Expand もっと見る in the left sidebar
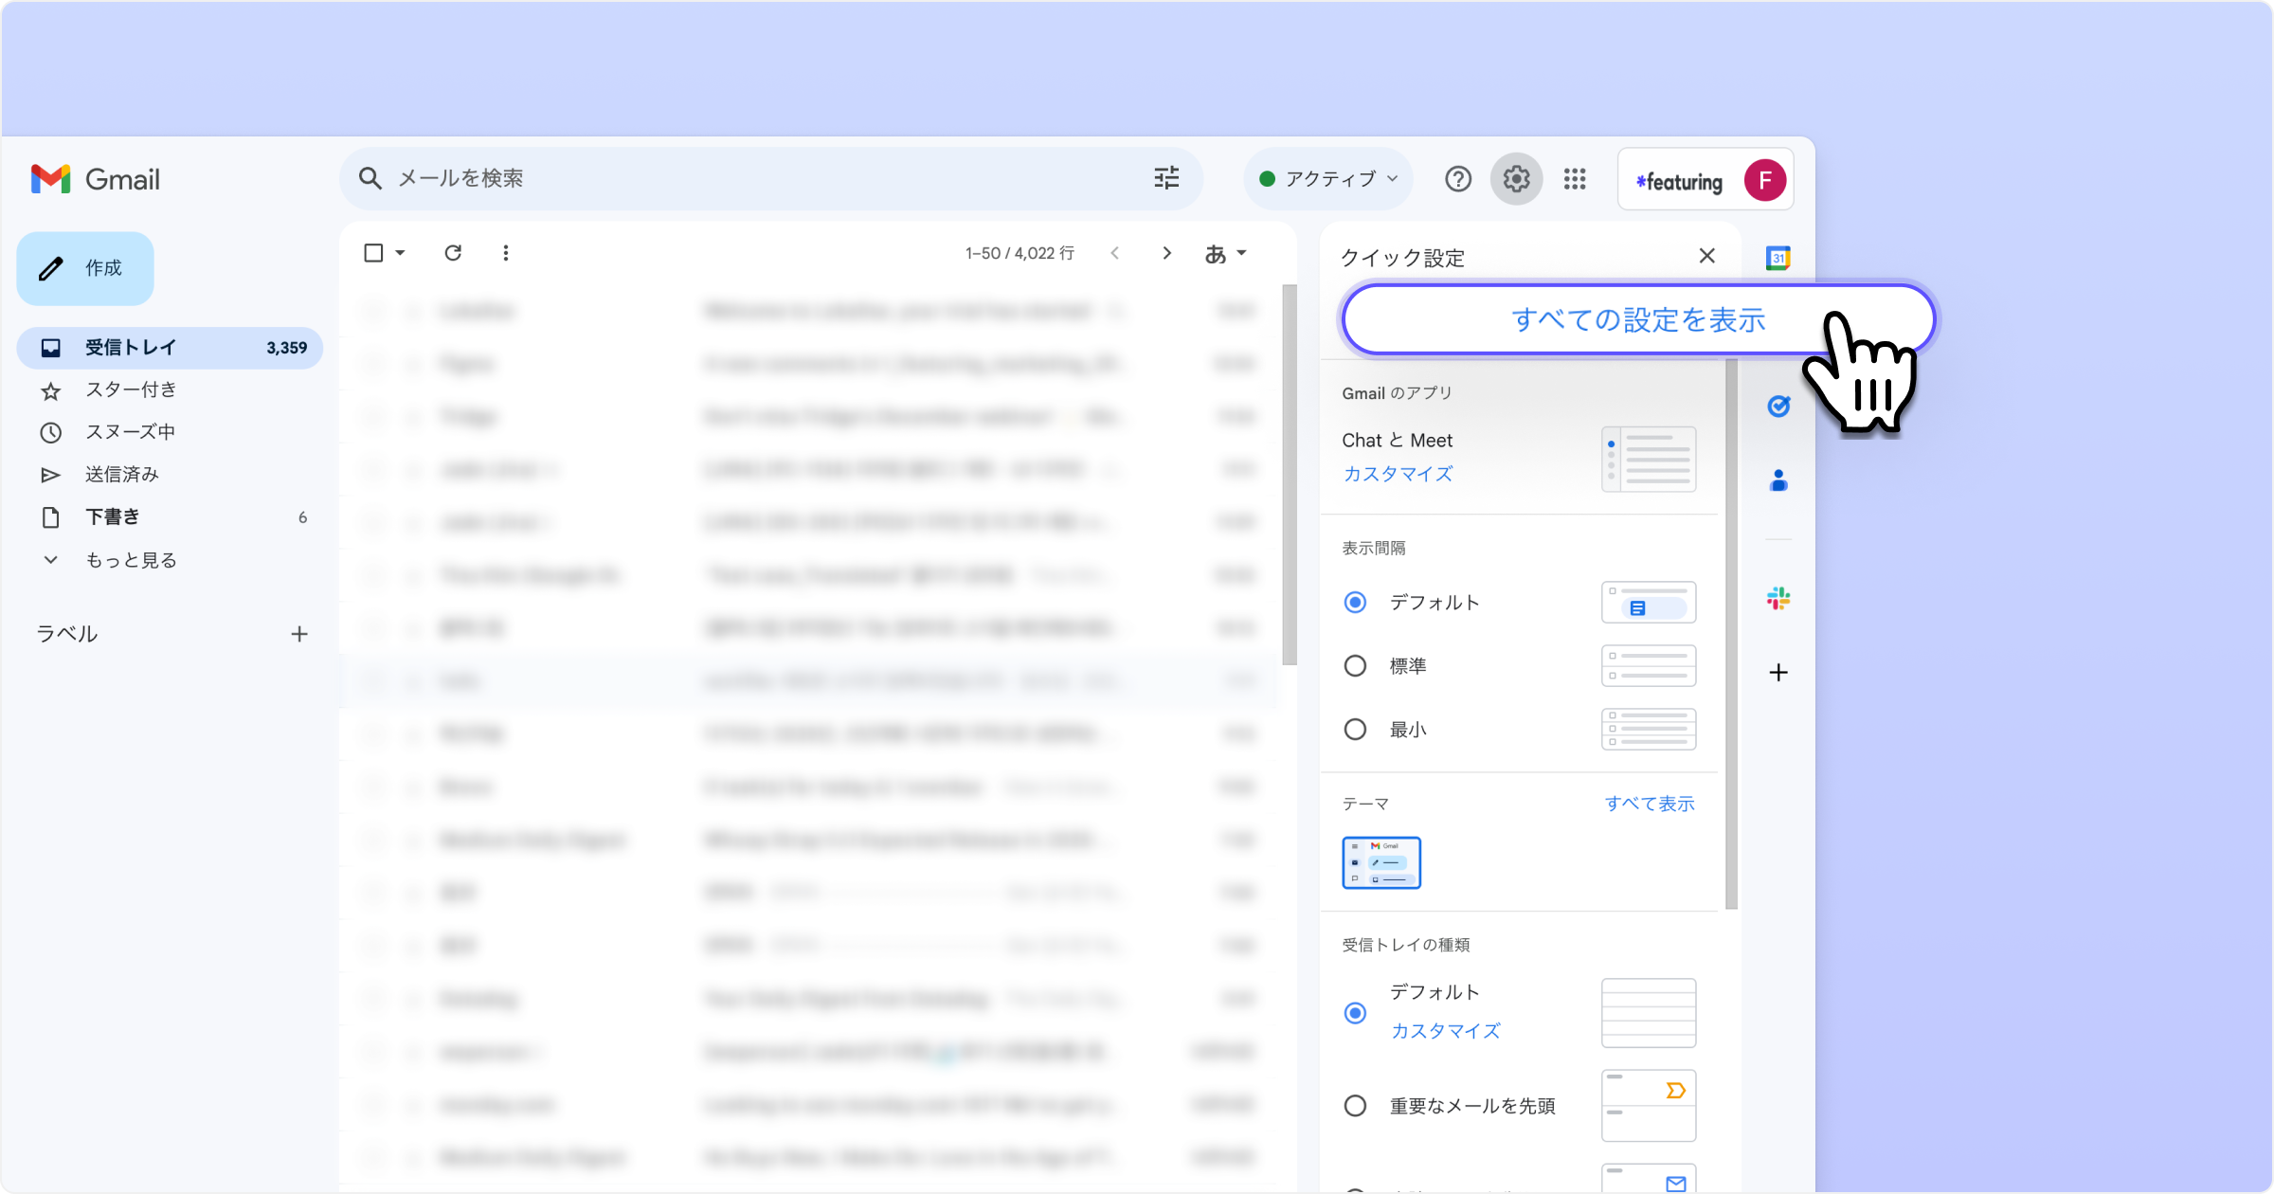Image resolution: width=2274 pixels, height=1194 pixels. coord(131,560)
